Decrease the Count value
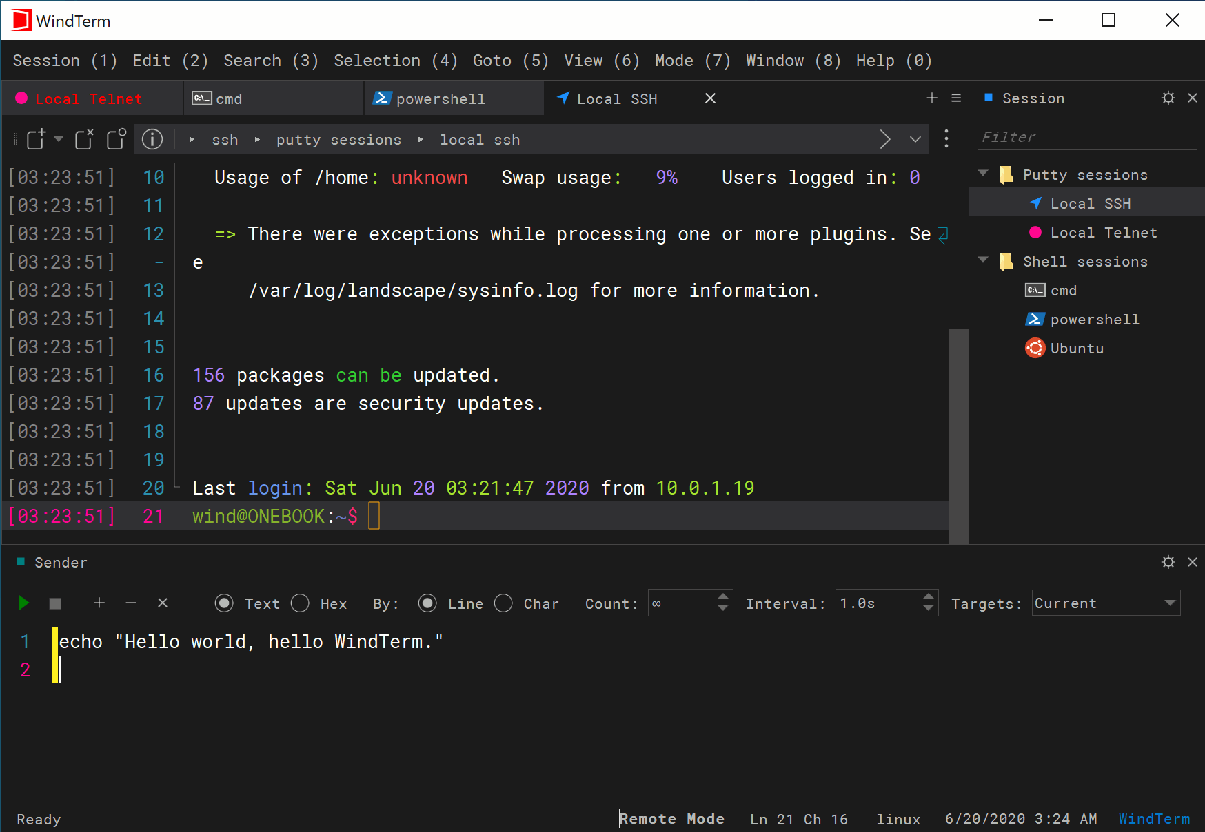The width and height of the screenshot is (1205, 832). click(x=723, y=609)
